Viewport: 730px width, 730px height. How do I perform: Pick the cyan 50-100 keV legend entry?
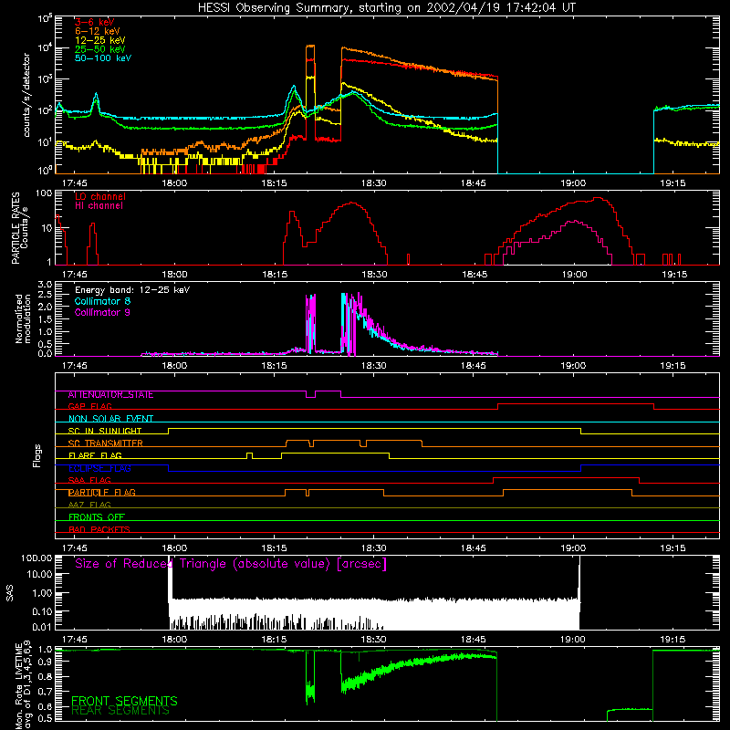(x=103, y=58)
